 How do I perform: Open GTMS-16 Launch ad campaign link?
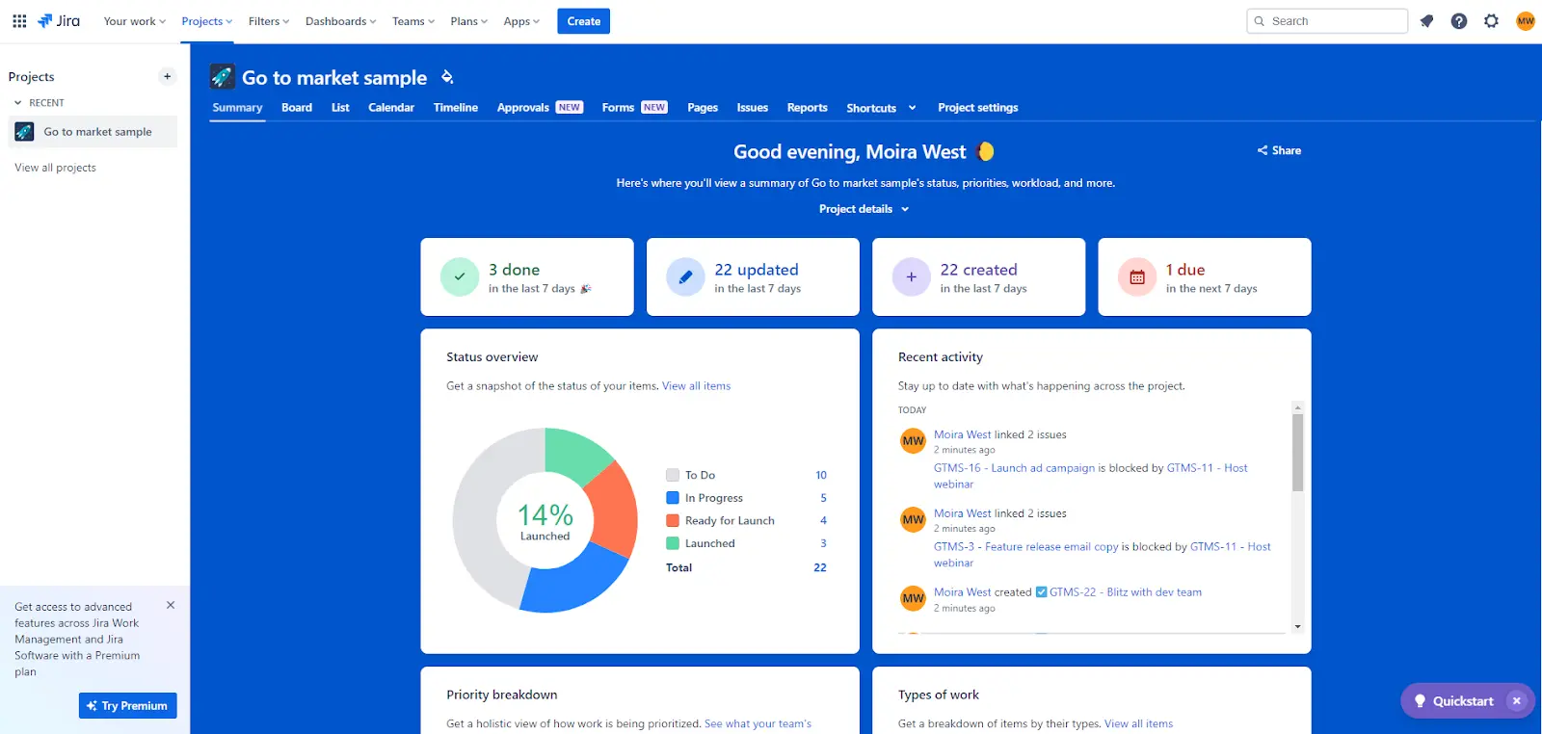1014,468
